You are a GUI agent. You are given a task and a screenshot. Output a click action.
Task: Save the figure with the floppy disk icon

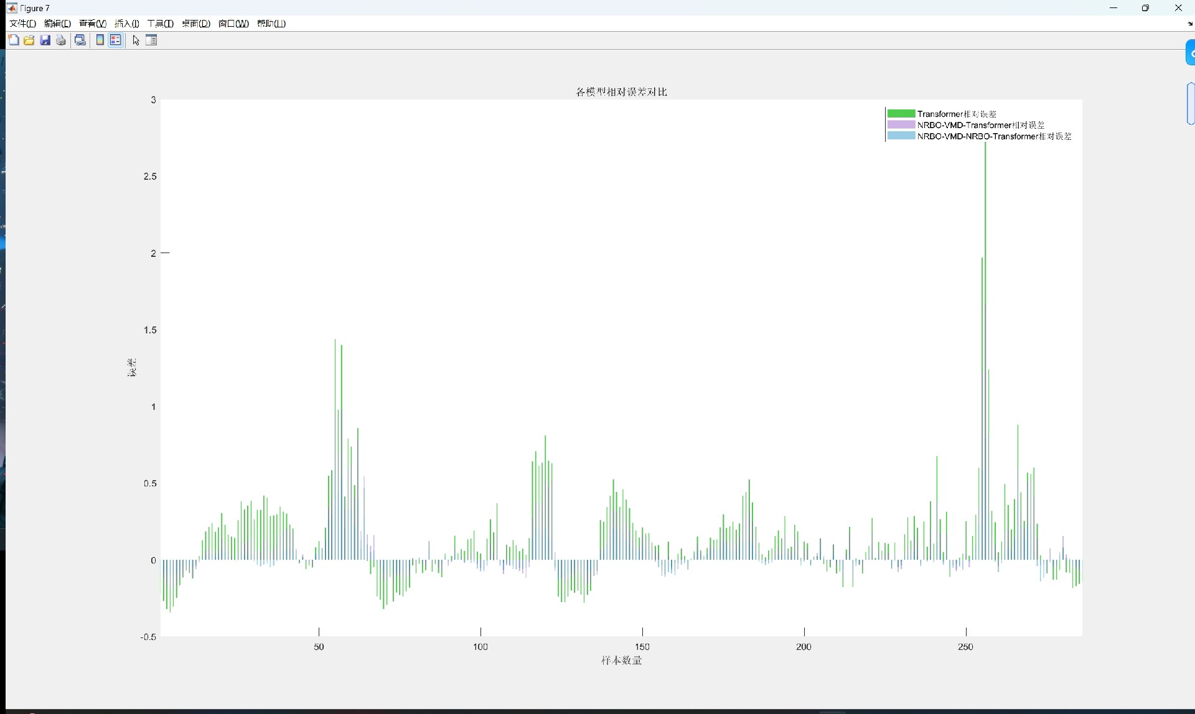45,40
